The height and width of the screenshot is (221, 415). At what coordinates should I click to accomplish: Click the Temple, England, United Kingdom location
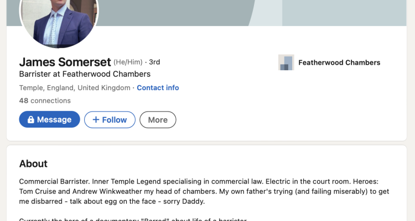[75, 88]
